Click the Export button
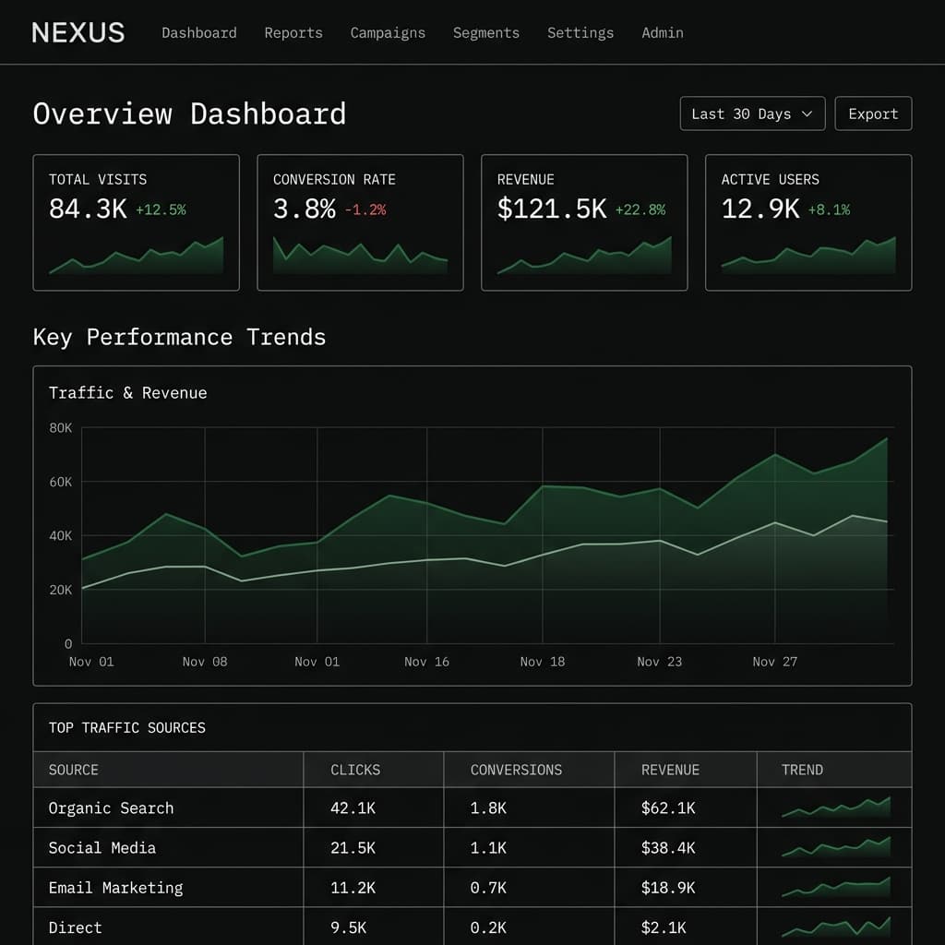This screenshot has width=945, height=945. 873,114
